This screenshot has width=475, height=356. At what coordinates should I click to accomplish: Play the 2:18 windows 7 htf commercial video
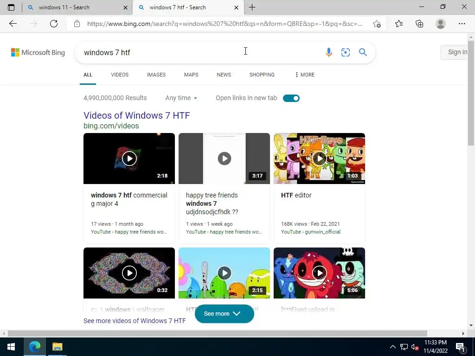click(x=129, y=159)
